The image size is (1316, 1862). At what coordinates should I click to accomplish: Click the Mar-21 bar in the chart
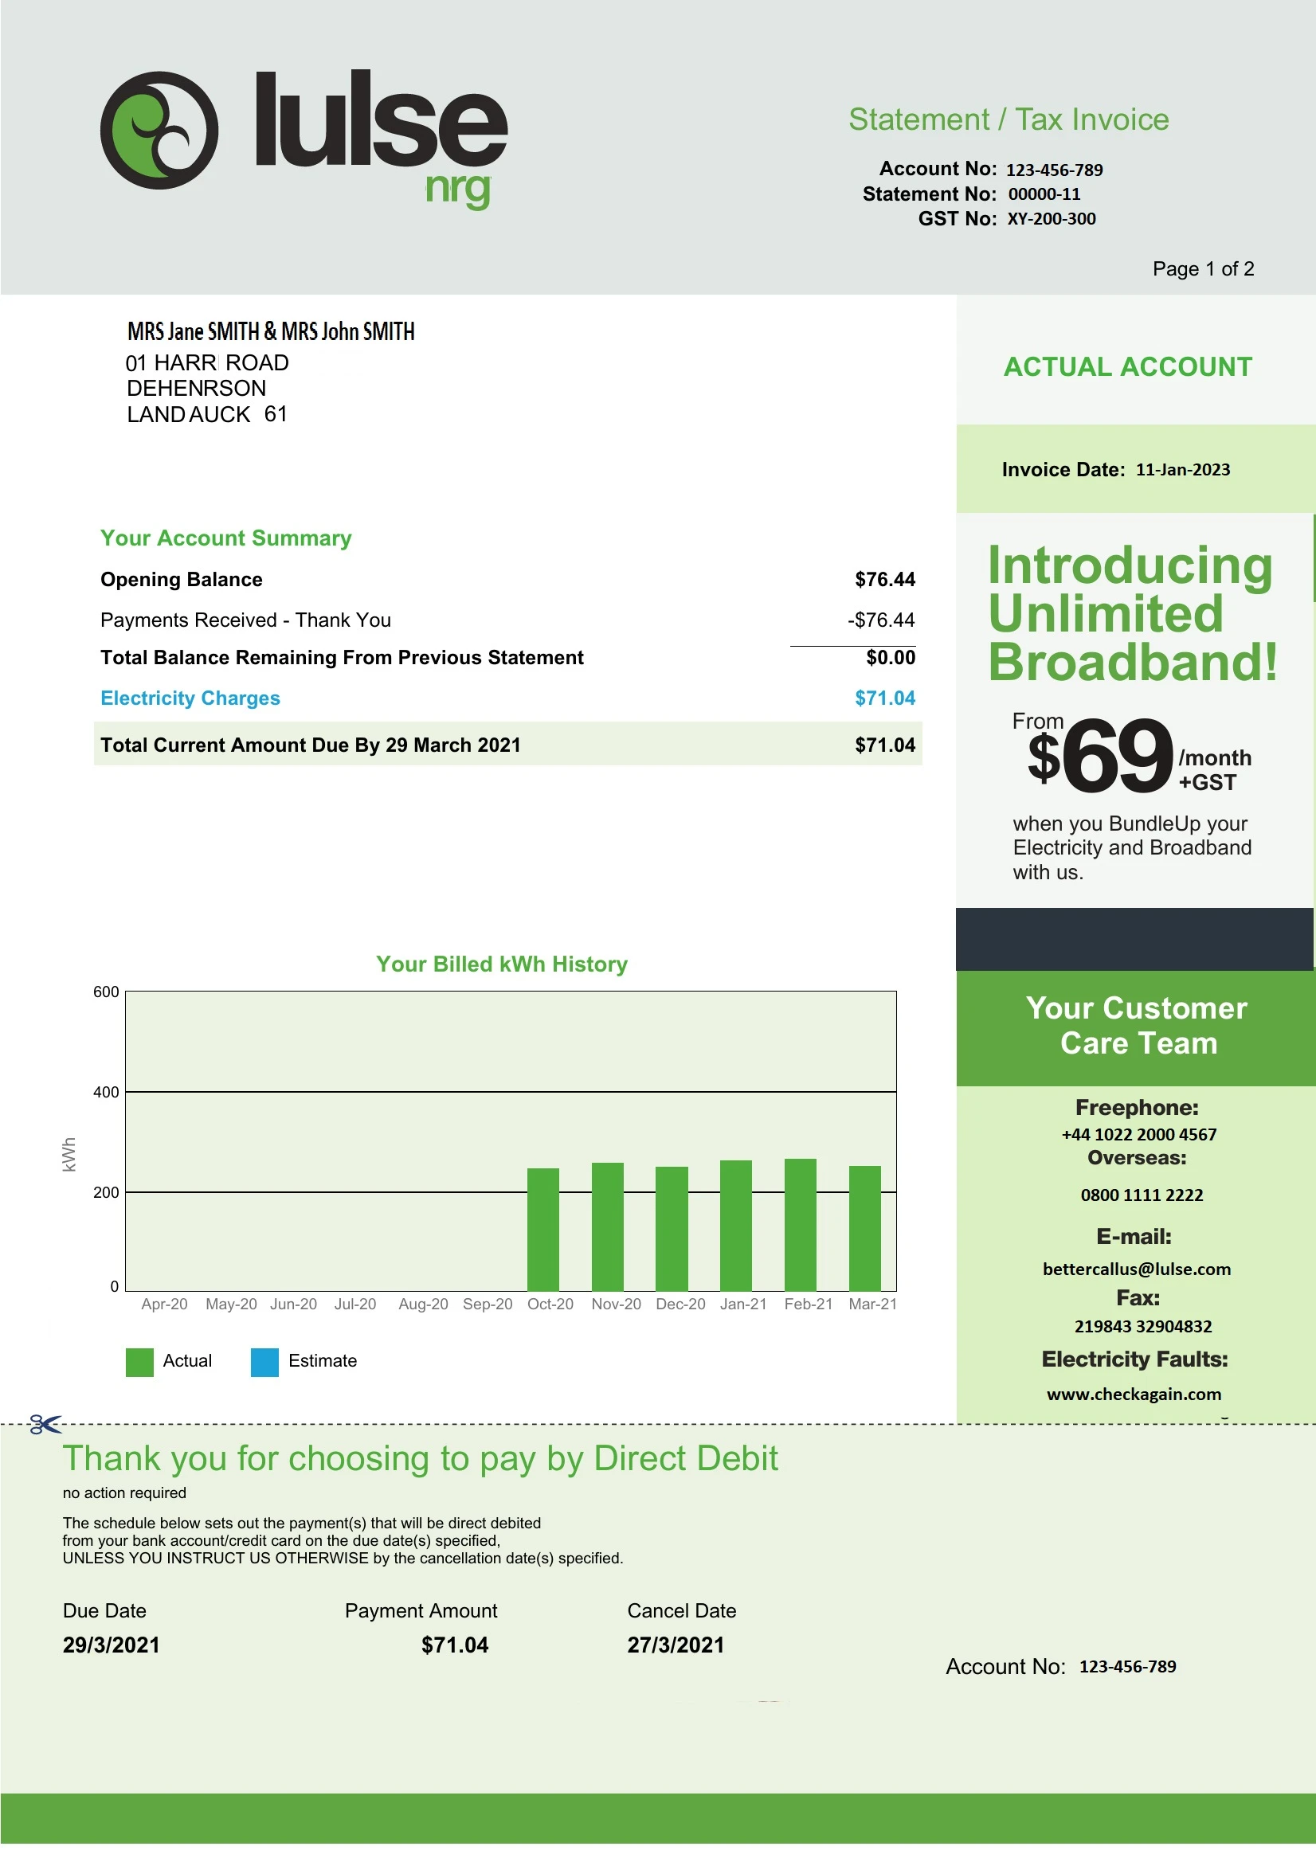point(865,1229)
